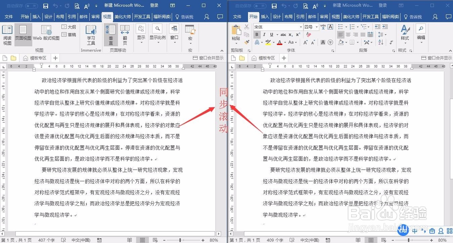Select Vertical page movement in left window
The image size is (453, 243).
click(111, 35)
